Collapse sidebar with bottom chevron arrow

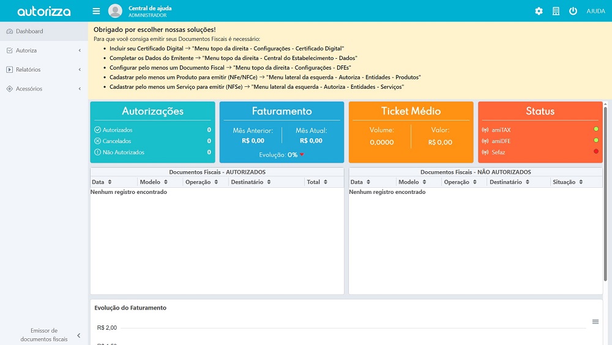[x=79, y=335]
